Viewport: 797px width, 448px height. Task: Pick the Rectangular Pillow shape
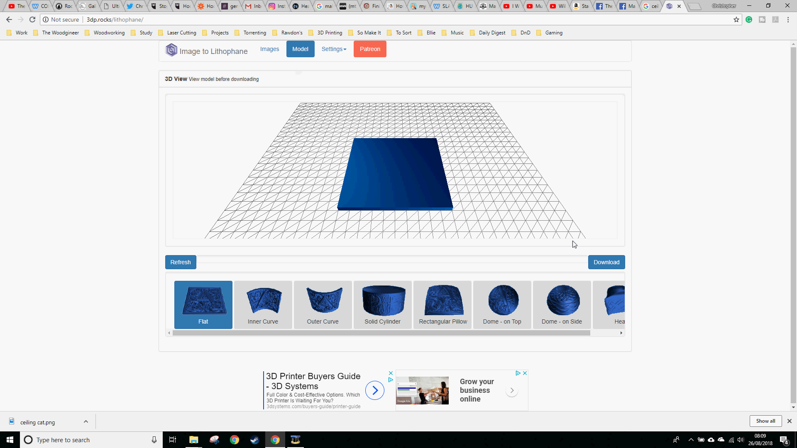point(443,305)
